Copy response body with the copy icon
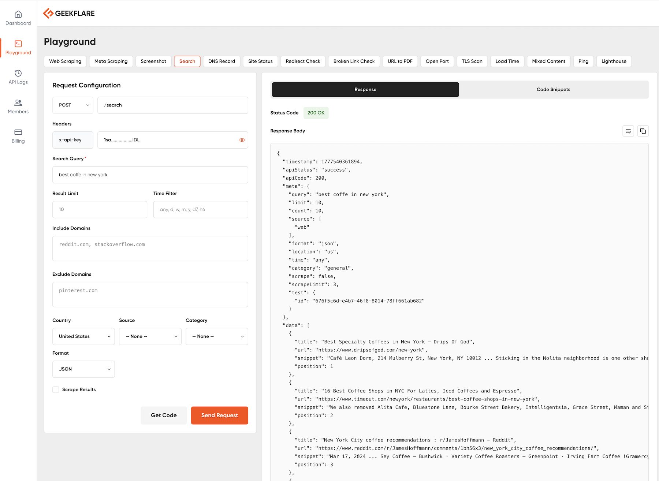This screenshot has height=481, width=659. pos(643,131)
